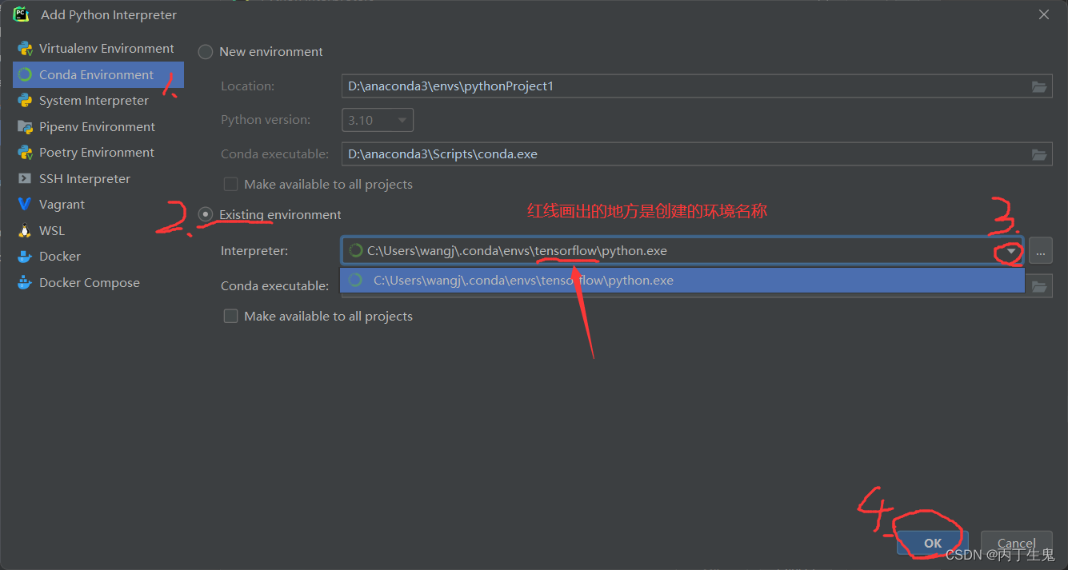1068x570 pixels.
Task: Click the Docker Compose icon
Action: (25, 283)
